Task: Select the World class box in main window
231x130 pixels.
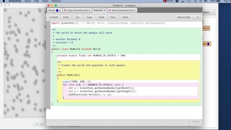Action: pos(206,28)
